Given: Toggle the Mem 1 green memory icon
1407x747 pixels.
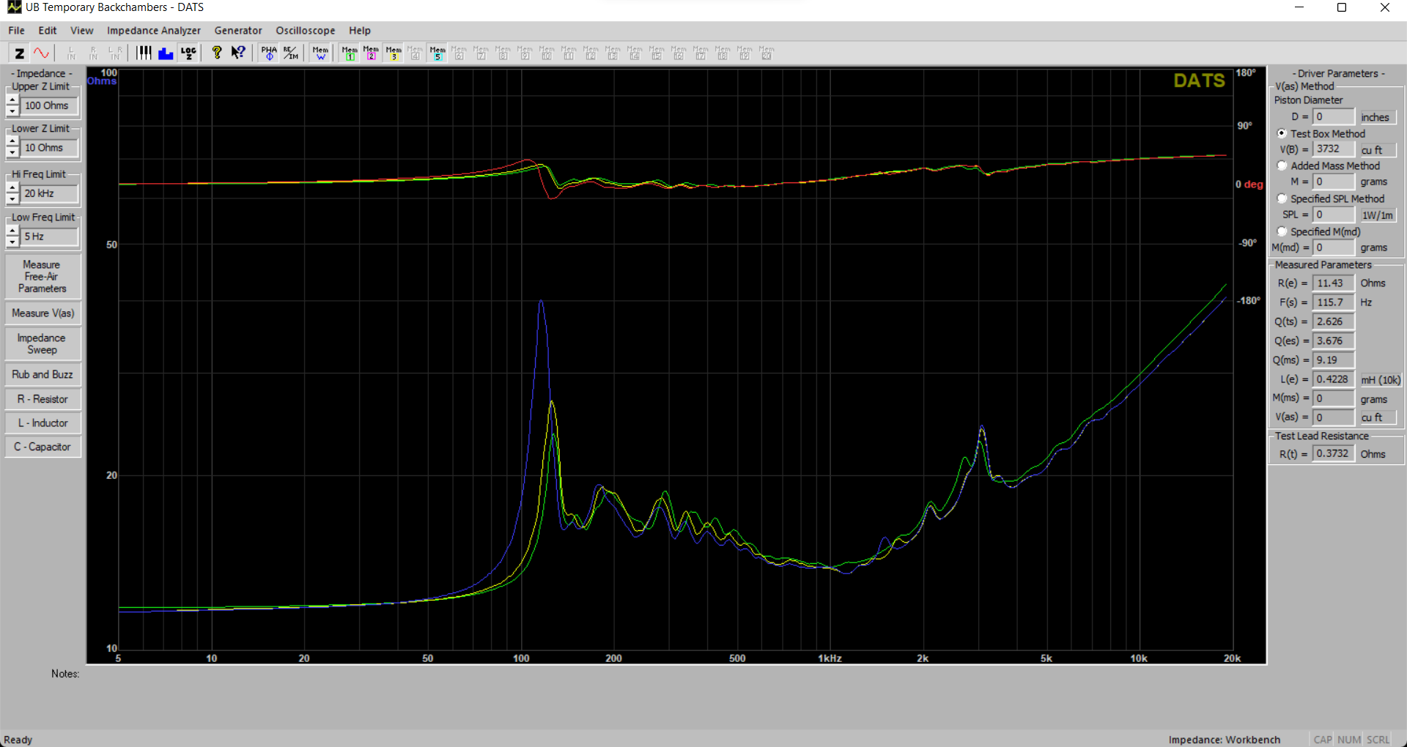Looking at the screenshot, I should pos(350,53).
